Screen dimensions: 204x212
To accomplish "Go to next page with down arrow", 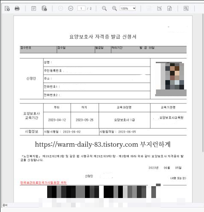I will click(71, 8).
